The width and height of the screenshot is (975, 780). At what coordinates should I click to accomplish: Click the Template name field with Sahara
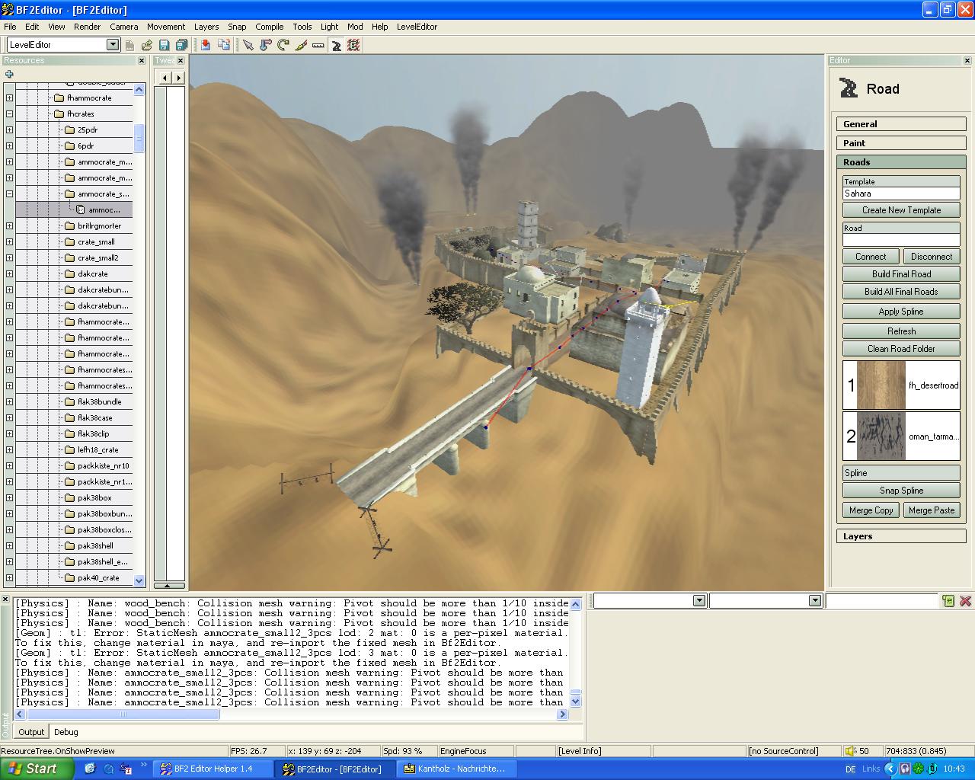point(901,193)
